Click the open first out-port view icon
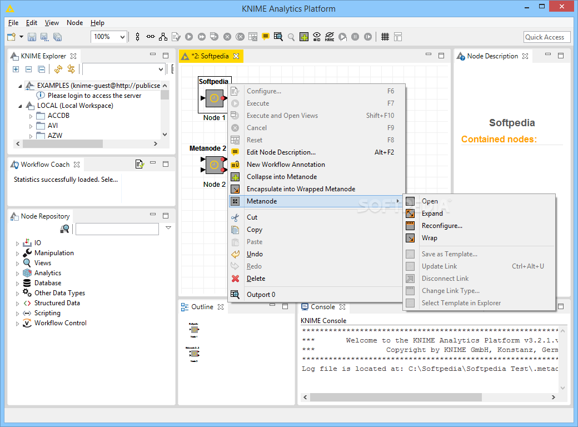The height and width of the screenshot is (427, 578). click(278, 37)
